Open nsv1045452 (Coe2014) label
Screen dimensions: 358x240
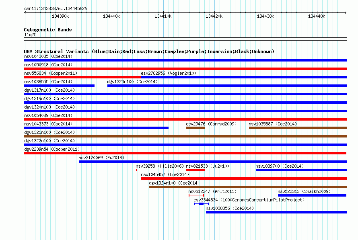pyautogui.click(x=165, y=174)
